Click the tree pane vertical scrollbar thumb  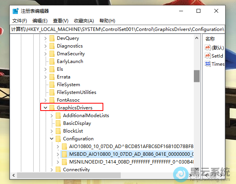click(x=197, y=76)
